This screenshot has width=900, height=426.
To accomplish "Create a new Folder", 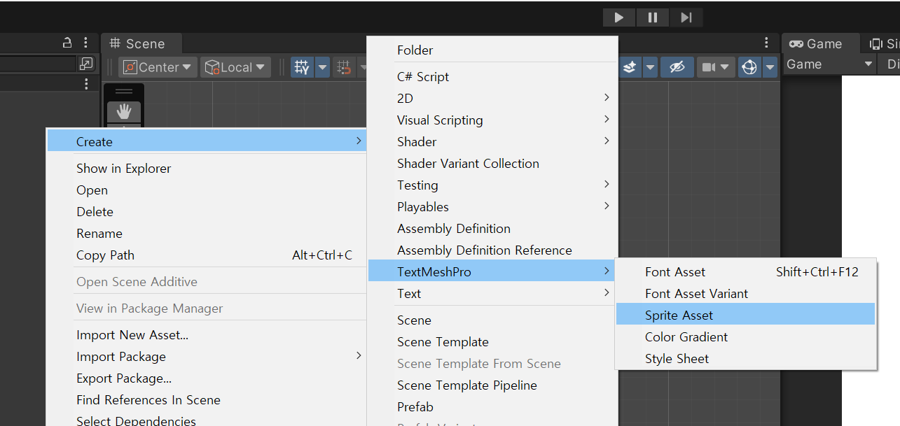I will pyautogui.click(x=493, y=50).
